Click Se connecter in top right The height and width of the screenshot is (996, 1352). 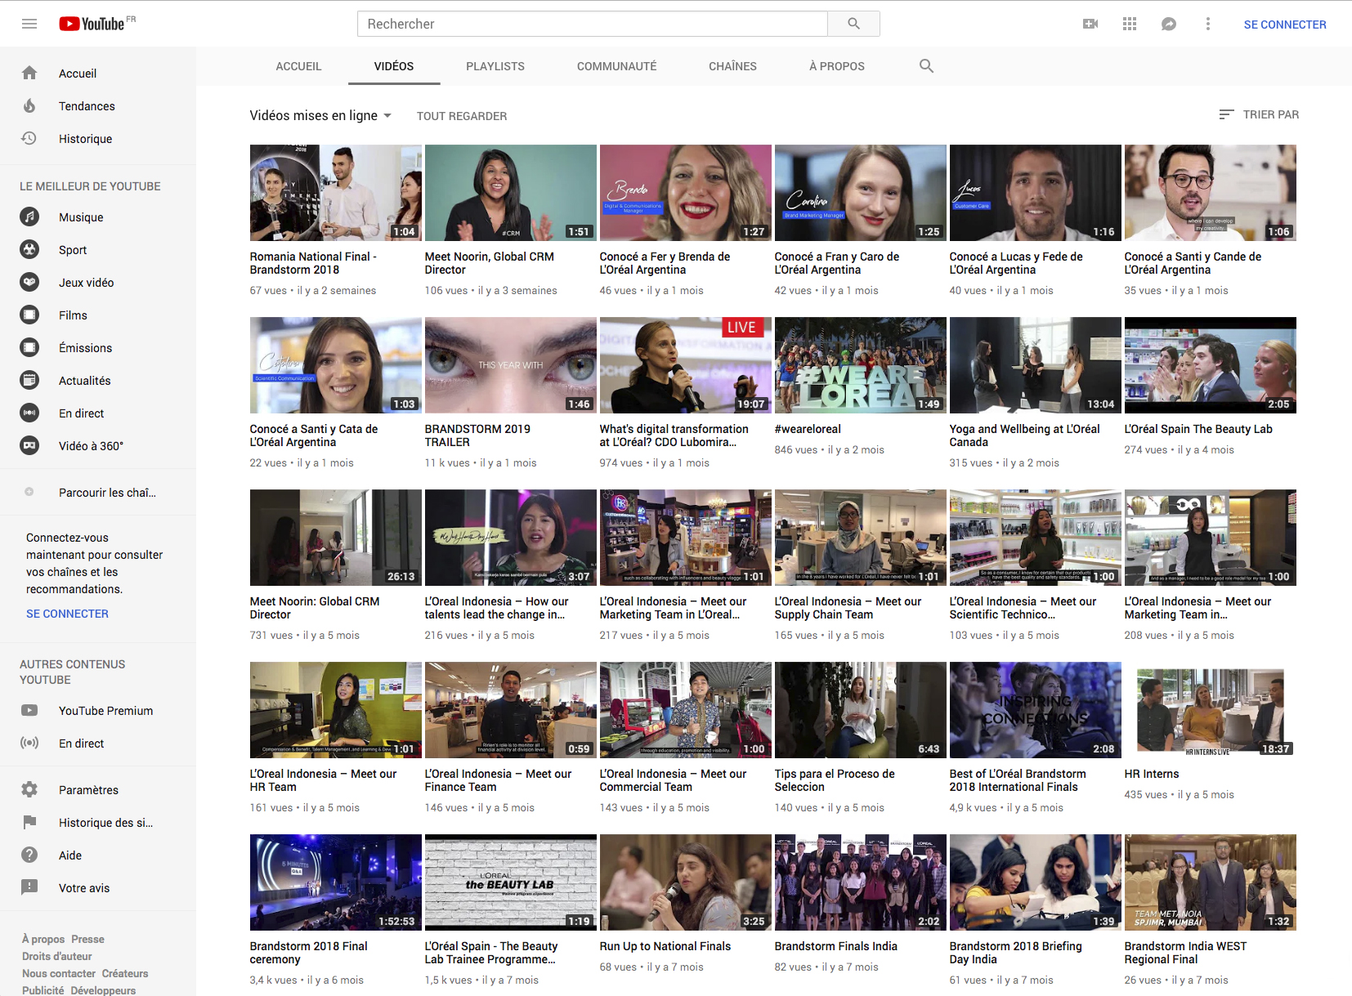coord(1285,25)
